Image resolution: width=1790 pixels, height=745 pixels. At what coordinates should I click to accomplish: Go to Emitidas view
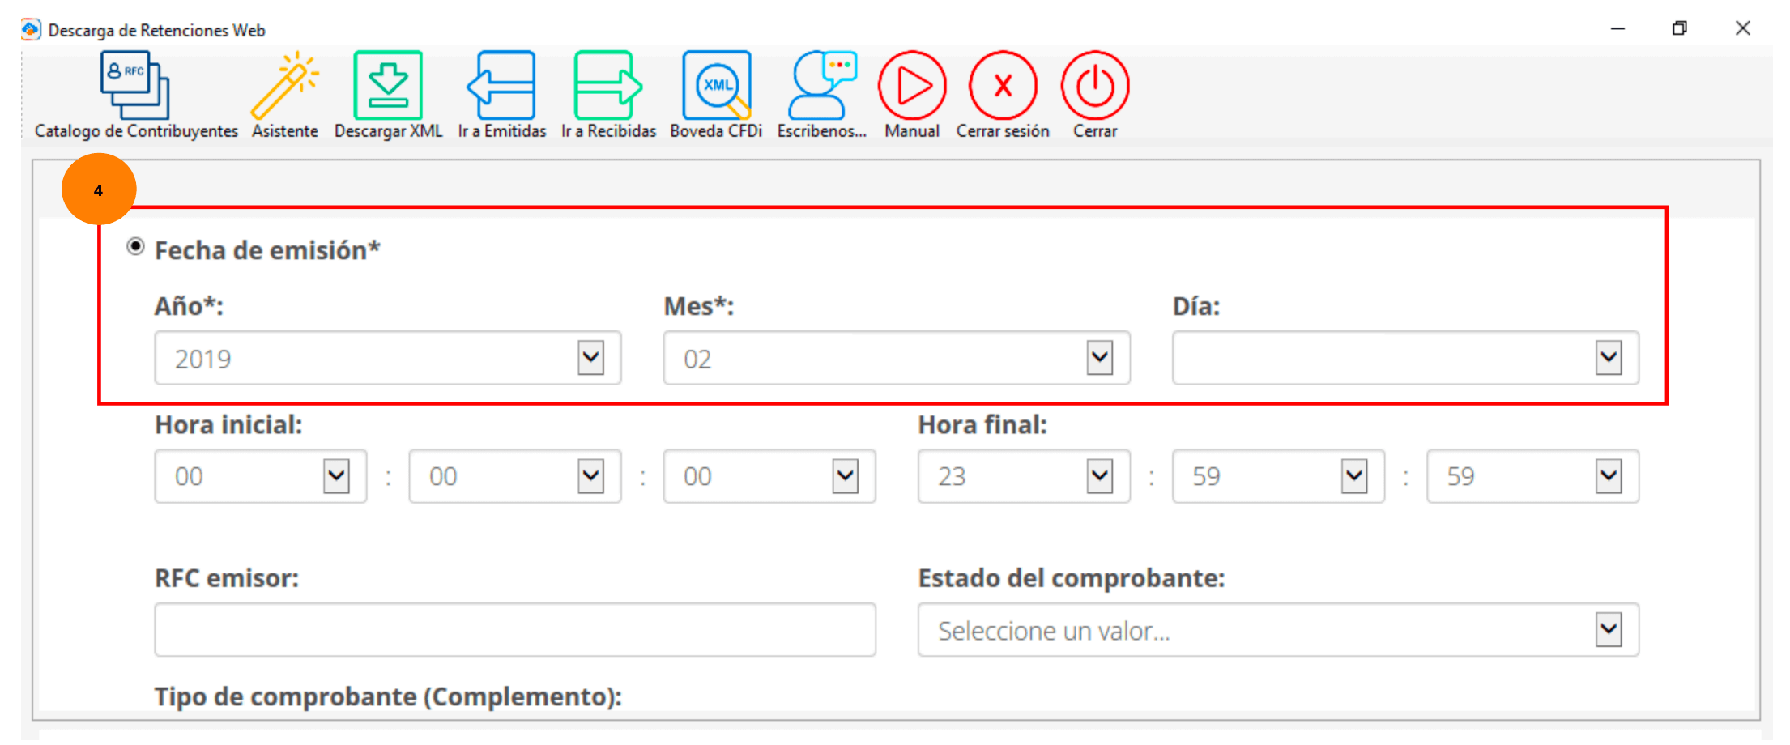click(501, 87)
